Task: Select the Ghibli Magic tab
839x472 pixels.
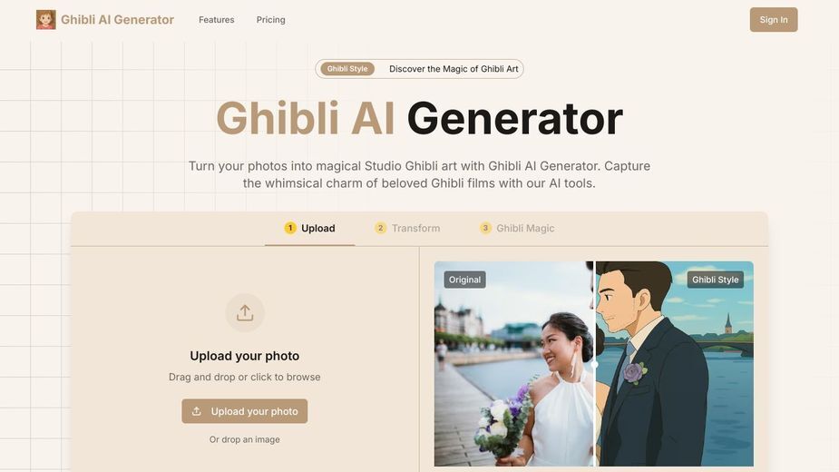Action: (517, 228)
